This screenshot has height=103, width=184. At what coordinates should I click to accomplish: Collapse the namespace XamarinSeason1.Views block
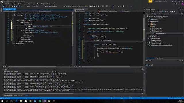tap(84, 25)
